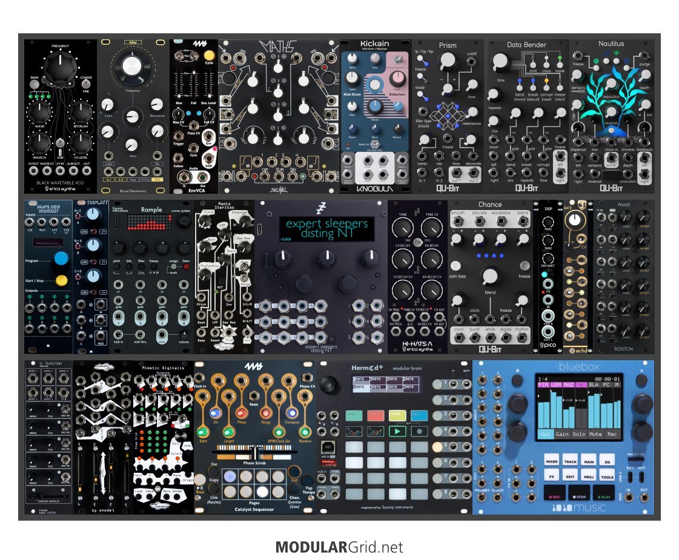Click the disting NT Z logo icon
The height and width of the screenshot is (560, 679).
tap(320, 208)
